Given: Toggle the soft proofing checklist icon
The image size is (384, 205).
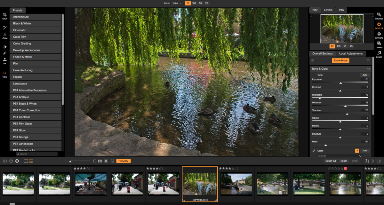Looking at the screenshot, I should tap(112, 161).
